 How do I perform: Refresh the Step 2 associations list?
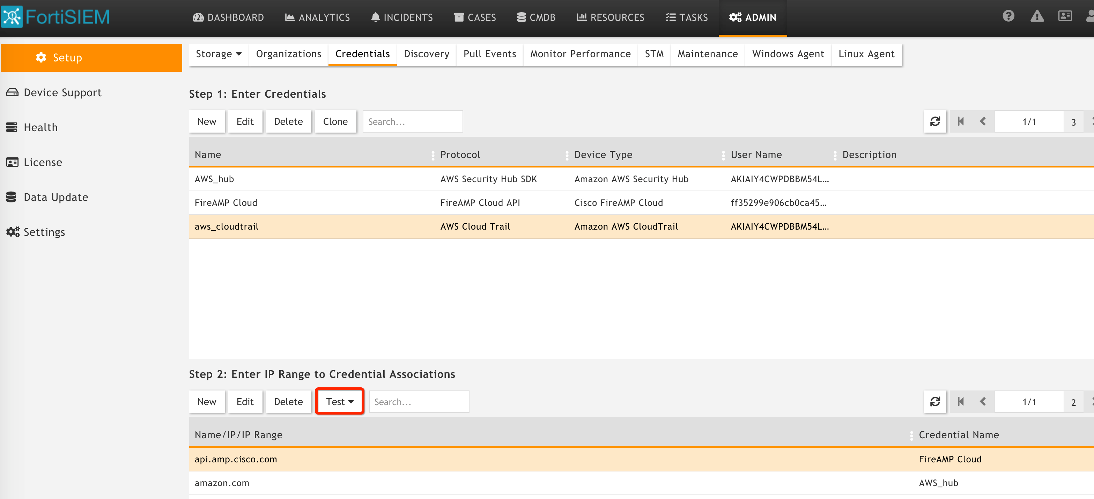[935, 401]
